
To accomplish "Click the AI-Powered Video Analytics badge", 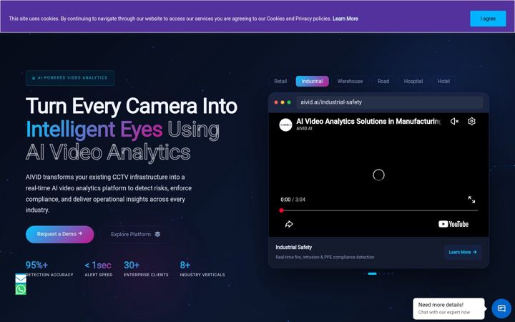I will point(70,78).
